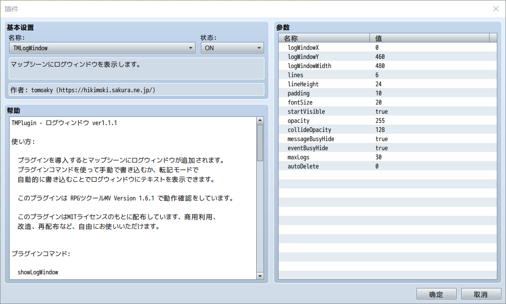Click the value 480 for logWindowWidth
Image resolution: width=506 pixels, height=304 pixels.
tap(380, 66)
